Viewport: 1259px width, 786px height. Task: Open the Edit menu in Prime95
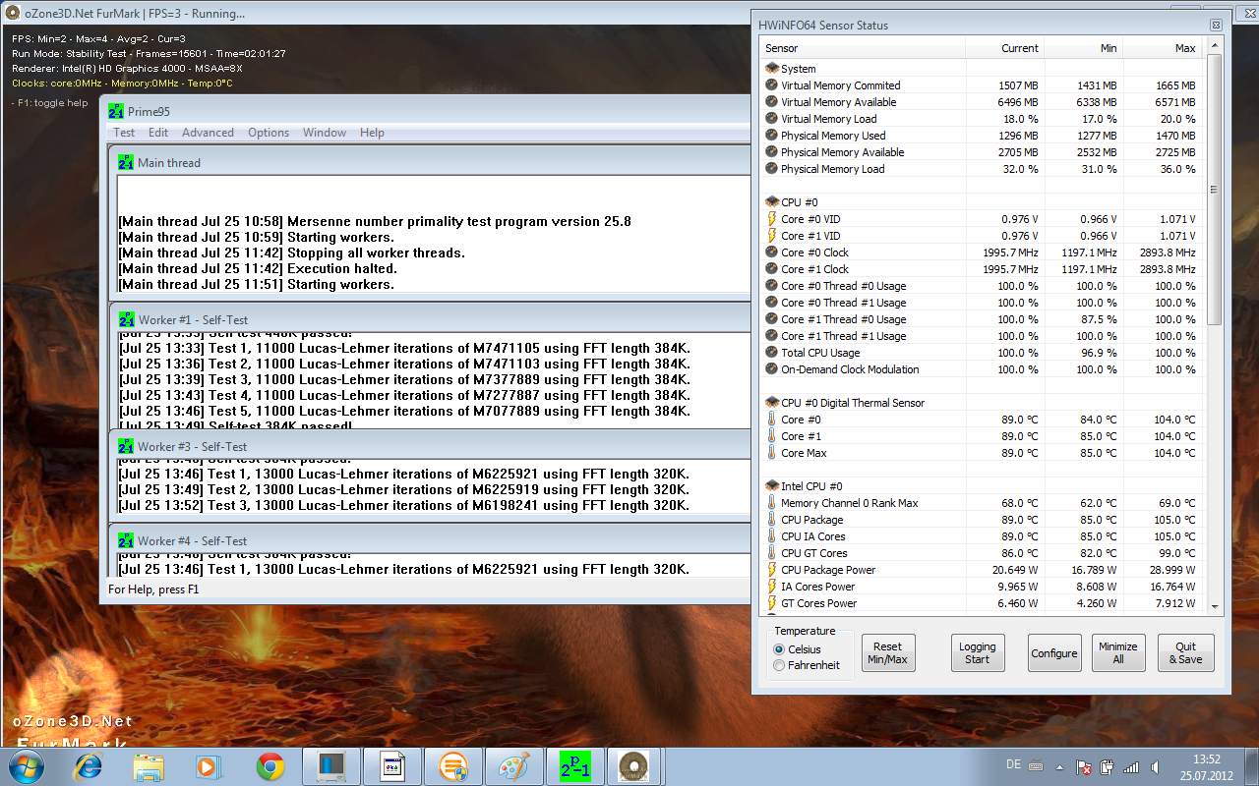pos(158,133)
